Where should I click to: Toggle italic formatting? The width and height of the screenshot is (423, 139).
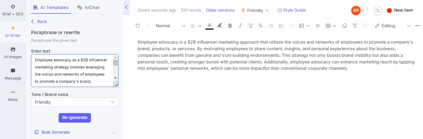(240, 26)
